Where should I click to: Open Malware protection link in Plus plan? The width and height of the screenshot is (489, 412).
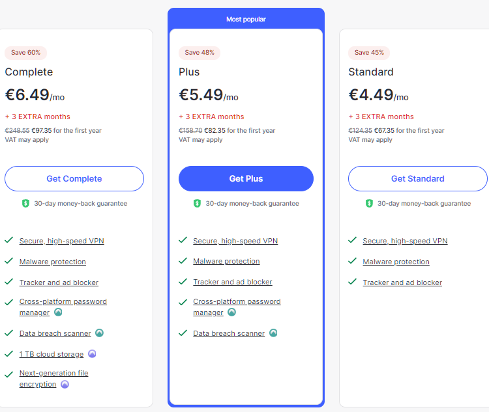tap(226, 261)
